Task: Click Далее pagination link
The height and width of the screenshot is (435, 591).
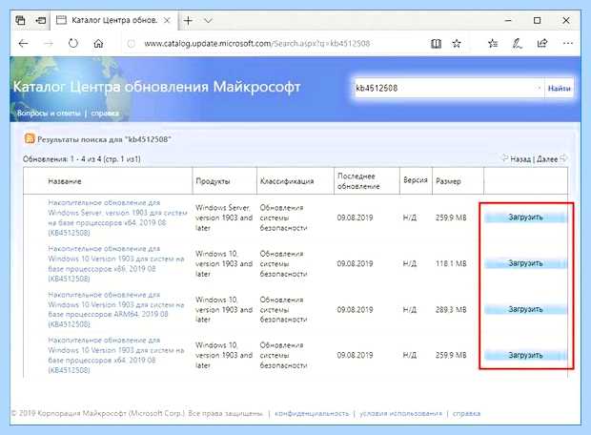Action: point(547,159)
